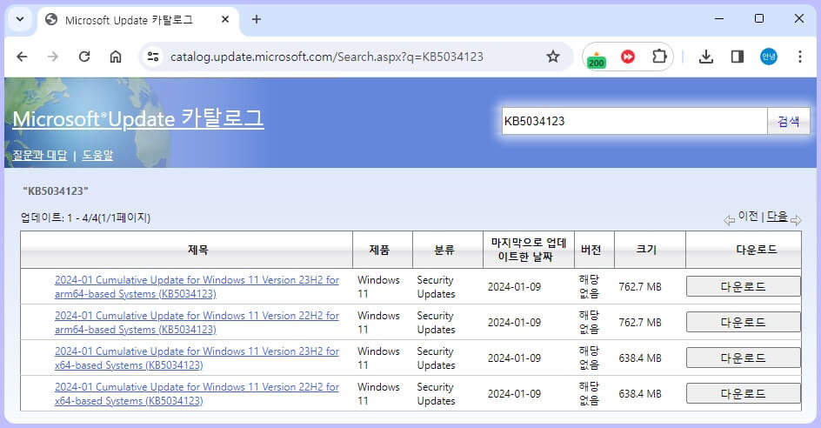Screen dimensions: 821x428
Task: Download the 22H2 arm64 update
Action: click(743, 322)
